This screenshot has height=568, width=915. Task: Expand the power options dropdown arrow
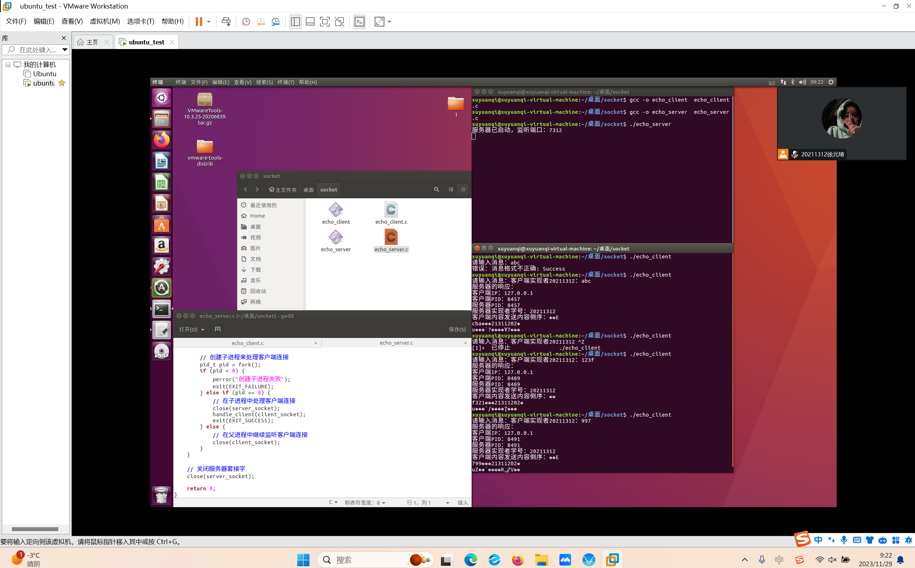coord(209,22)
